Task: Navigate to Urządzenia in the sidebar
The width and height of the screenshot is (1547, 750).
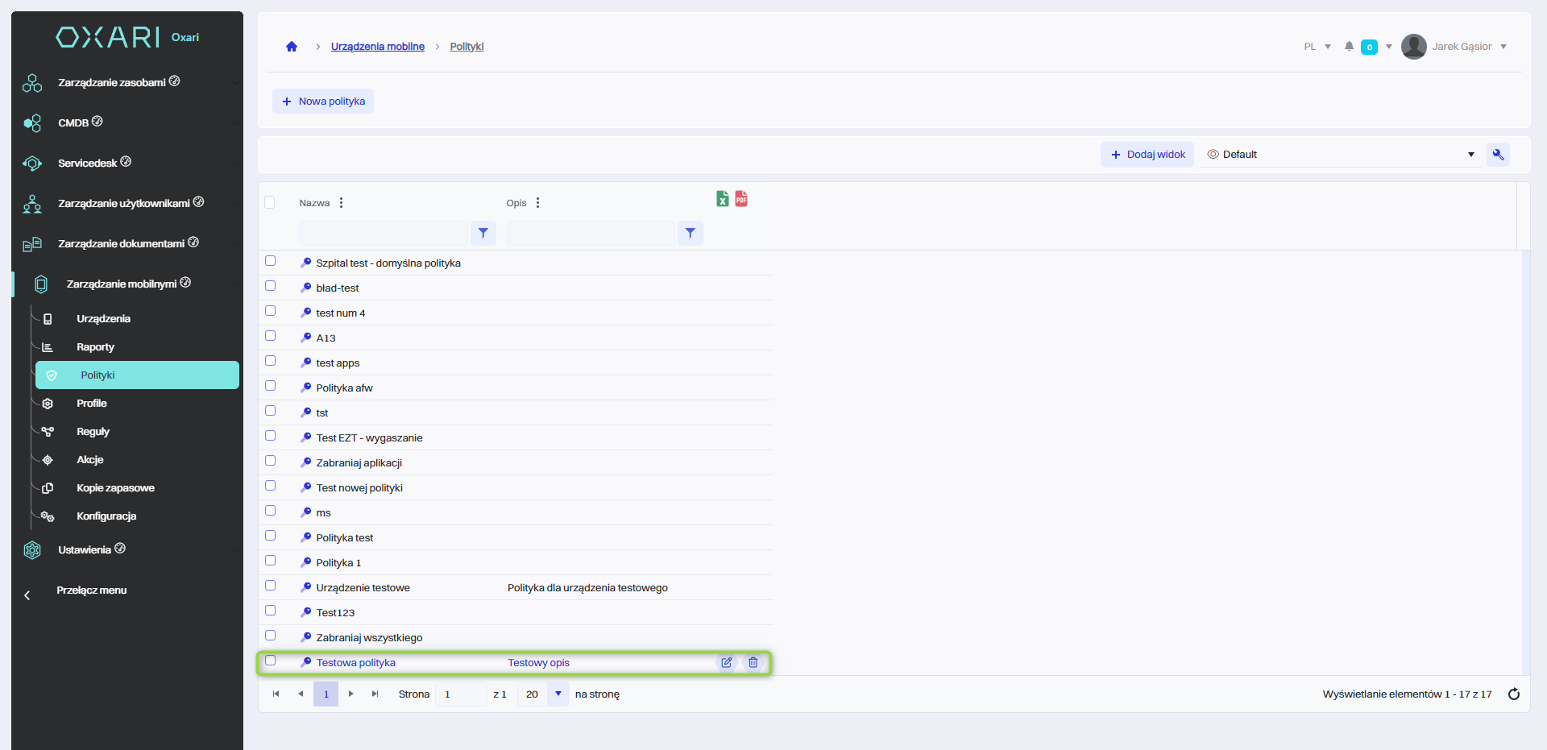Action: (x=103, y=319)
